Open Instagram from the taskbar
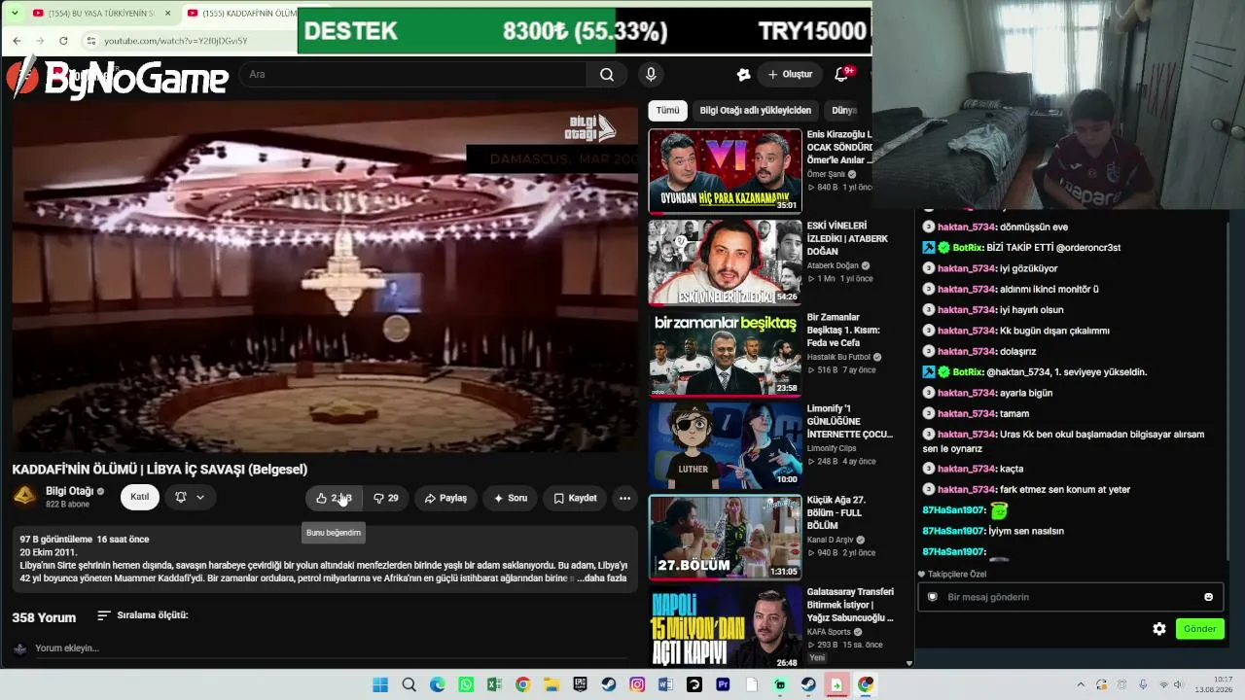 click(x=637, y=684)
